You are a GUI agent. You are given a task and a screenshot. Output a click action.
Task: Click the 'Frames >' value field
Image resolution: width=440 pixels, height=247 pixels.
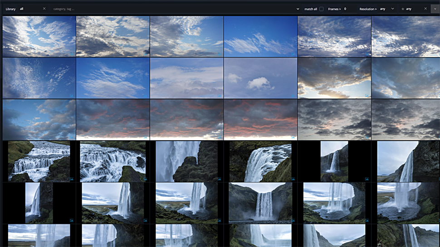coord(350,9)
